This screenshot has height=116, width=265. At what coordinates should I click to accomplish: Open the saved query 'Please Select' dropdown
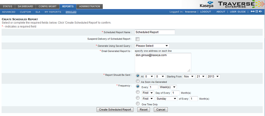click(152, 46)
